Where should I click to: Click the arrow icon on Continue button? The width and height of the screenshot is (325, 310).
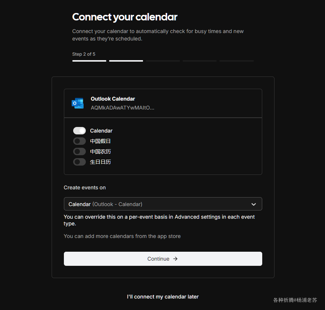[x=175, y=259]
